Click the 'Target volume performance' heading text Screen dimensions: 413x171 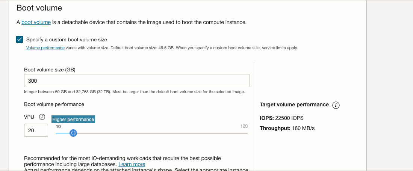(294, 104)
